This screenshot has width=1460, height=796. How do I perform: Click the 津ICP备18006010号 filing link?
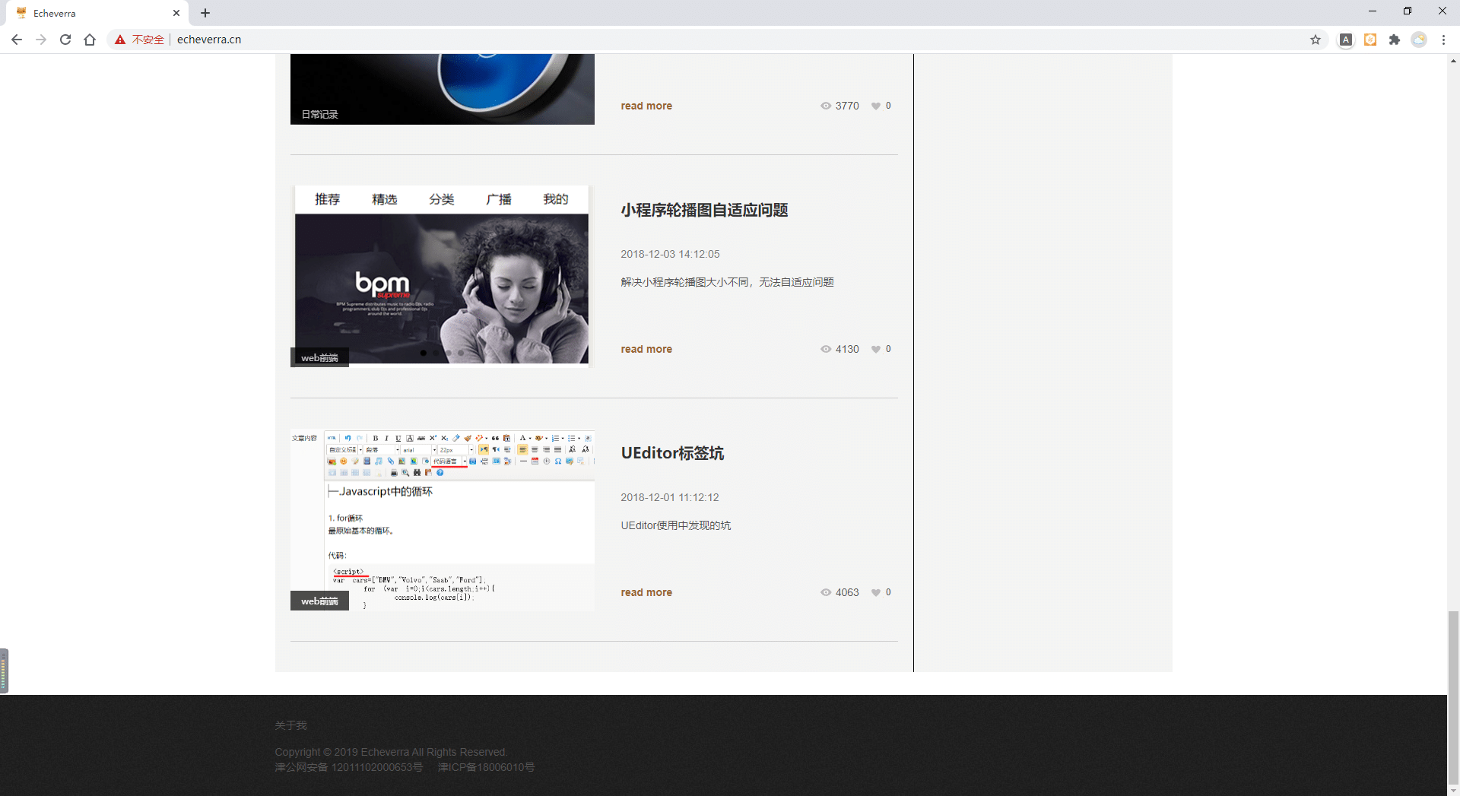click(x=486, y=767)
